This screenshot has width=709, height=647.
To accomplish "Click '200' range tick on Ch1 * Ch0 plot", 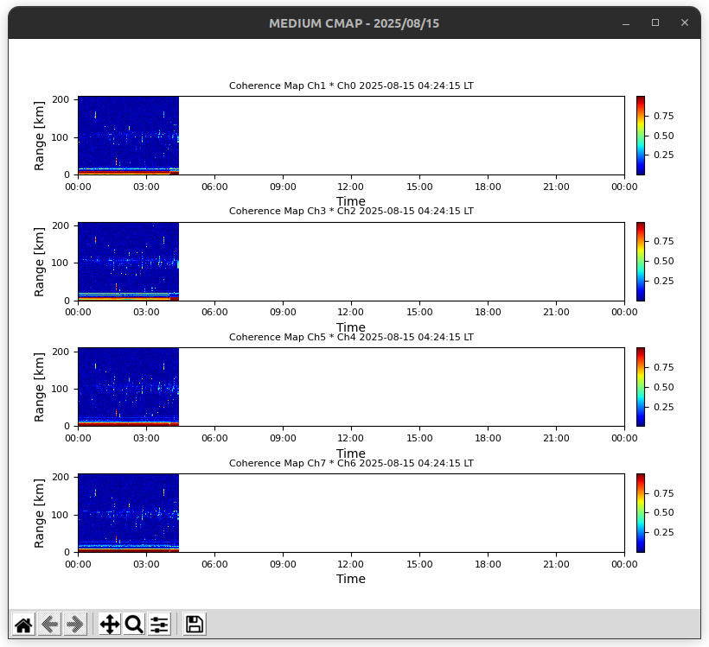I will 61,99.
